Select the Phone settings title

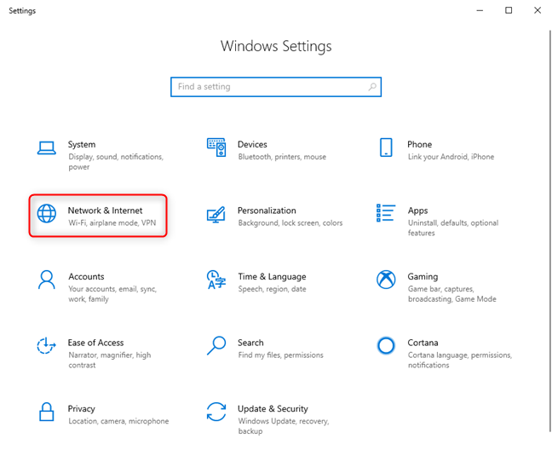pos(420,144)
